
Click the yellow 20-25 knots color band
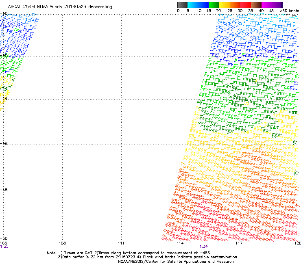[x=225, y=5]
